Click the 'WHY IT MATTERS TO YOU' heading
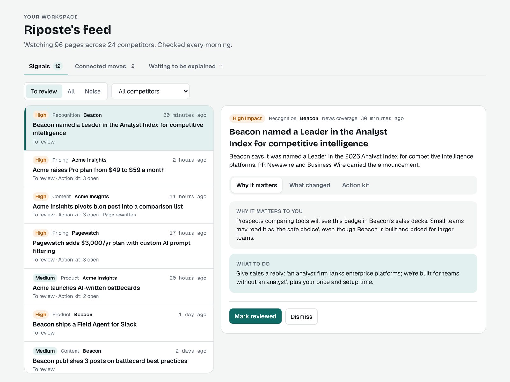This screenshot has height=382, width=510. coord(269,211)
